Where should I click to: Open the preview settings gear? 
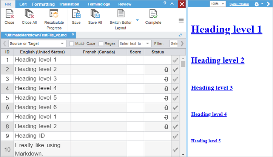tap(257, 4)
